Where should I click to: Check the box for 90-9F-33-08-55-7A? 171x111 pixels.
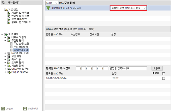point(164,78)
